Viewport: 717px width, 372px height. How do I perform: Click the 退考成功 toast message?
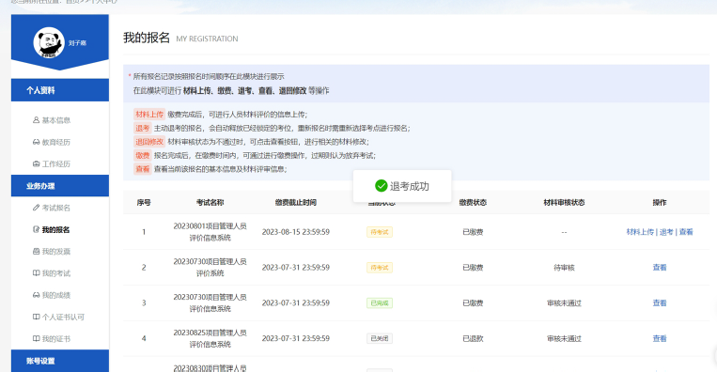(x=402, y=186)
